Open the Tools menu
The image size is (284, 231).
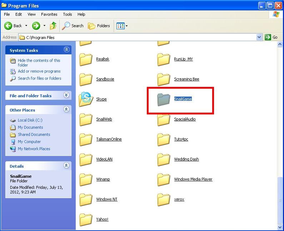click(x=68, y=14)
